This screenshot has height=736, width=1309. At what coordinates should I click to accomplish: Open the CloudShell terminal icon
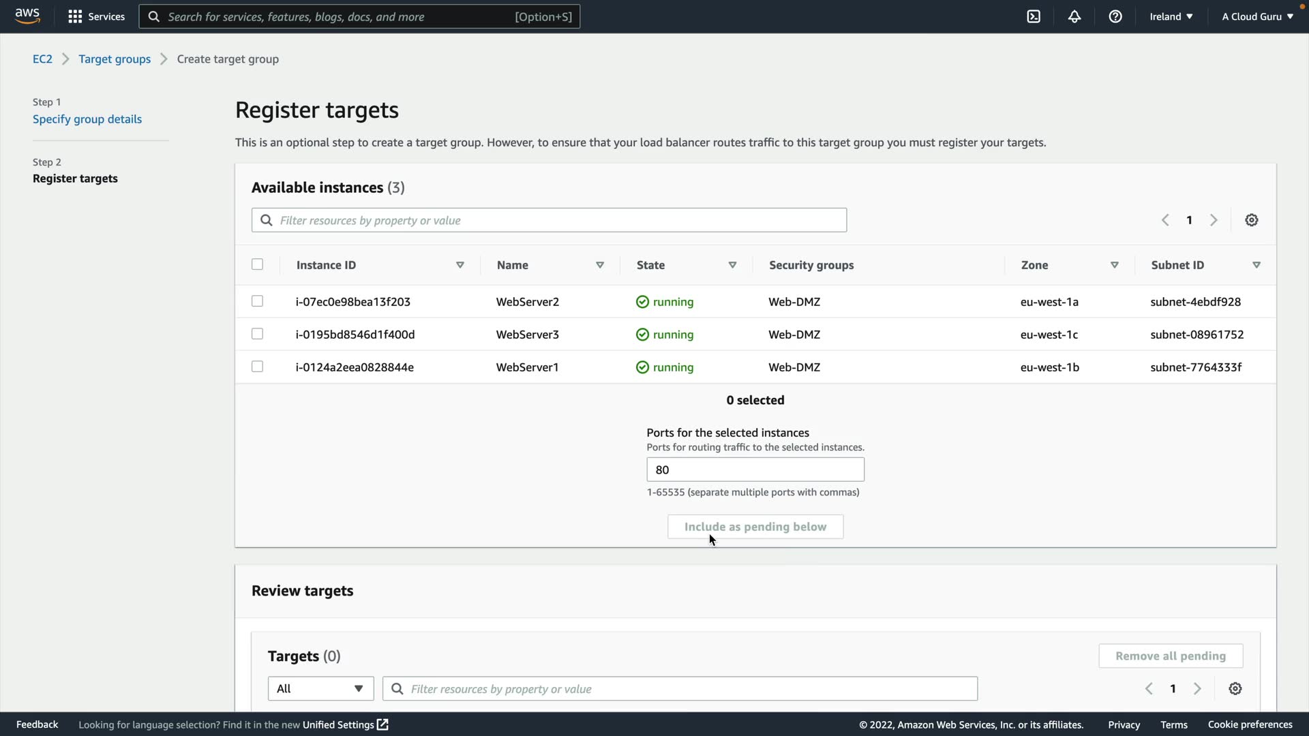[1034, 16]
